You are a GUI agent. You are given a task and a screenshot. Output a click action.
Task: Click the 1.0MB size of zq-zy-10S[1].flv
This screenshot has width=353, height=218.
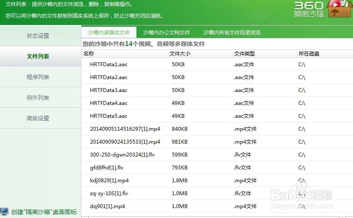(180, 193)
